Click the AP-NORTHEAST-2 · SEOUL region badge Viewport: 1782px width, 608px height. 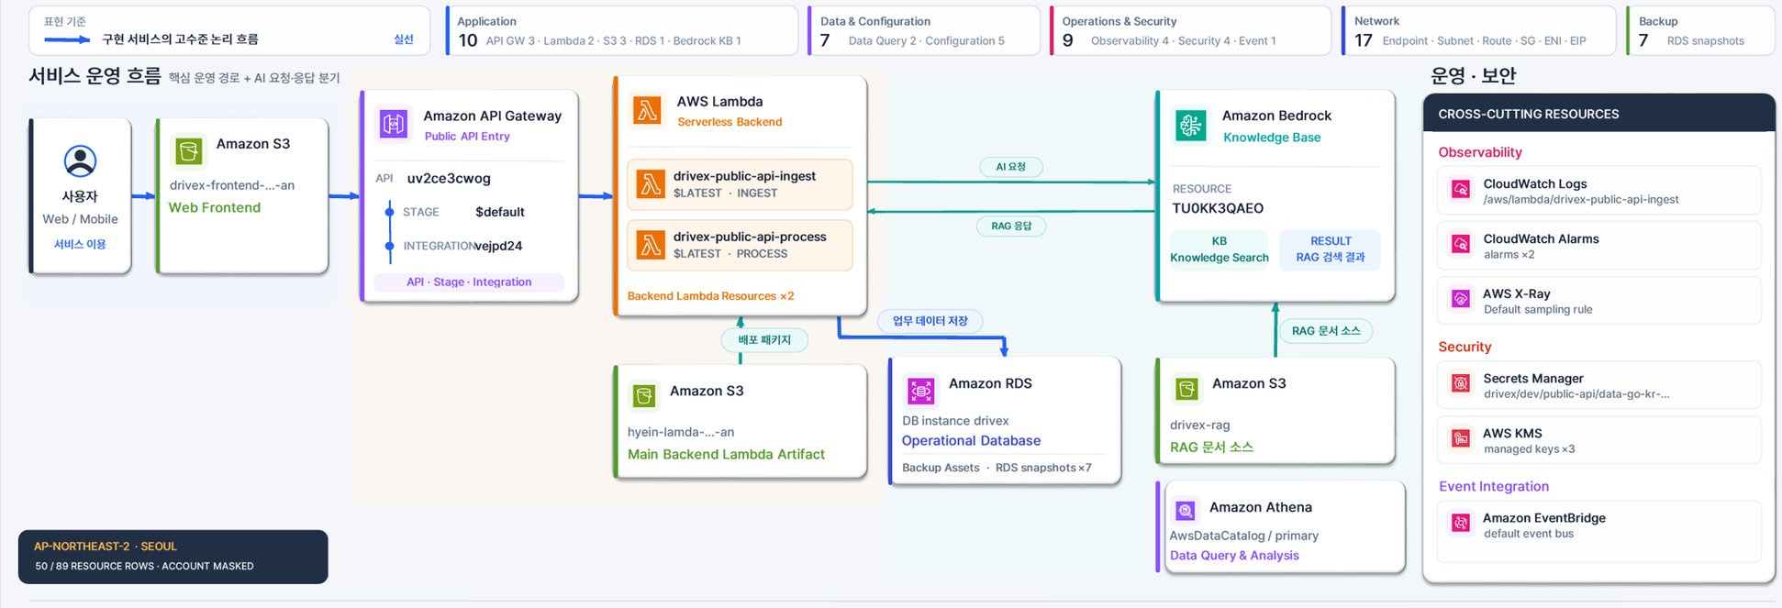coord(106,547)
